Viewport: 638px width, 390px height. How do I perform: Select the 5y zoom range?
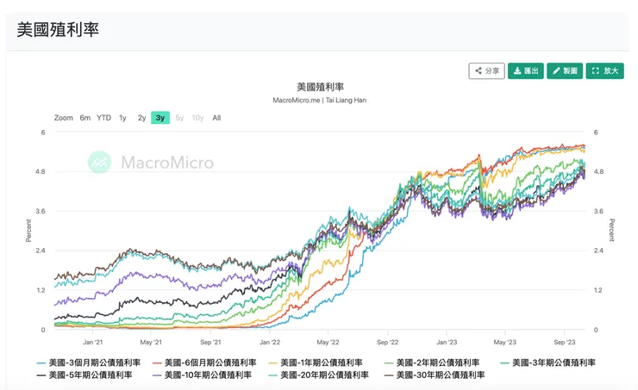coord(179,118)
